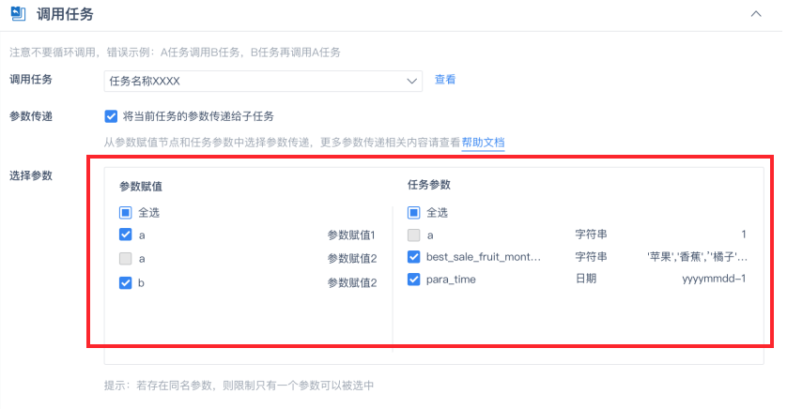Viewport: 787px width, 409px height.
Task: Collapse the 调用任务 section chevron
Action: [x=756, y=14]
